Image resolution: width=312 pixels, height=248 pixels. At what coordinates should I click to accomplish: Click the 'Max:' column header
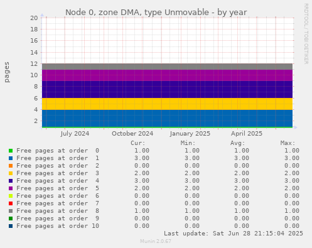[288, 143]
